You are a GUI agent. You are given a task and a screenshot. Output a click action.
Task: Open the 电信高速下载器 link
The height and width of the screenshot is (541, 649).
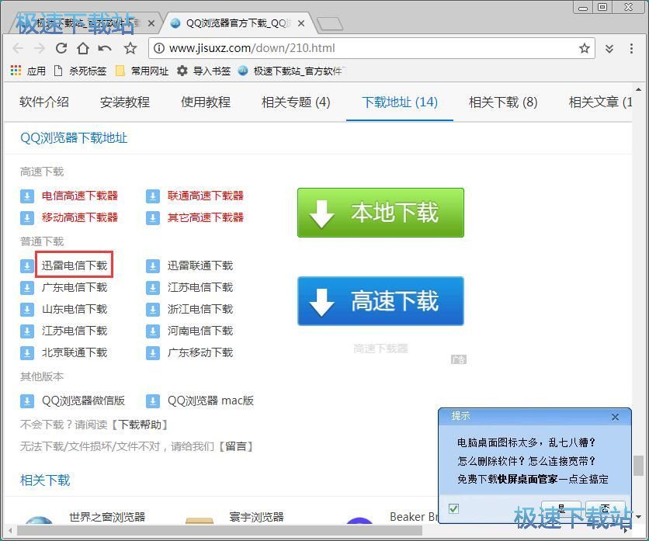click(x=80, y=196)
